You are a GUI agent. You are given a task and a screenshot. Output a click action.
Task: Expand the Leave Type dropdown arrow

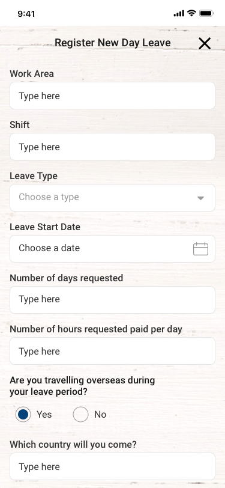pos(201,198)
